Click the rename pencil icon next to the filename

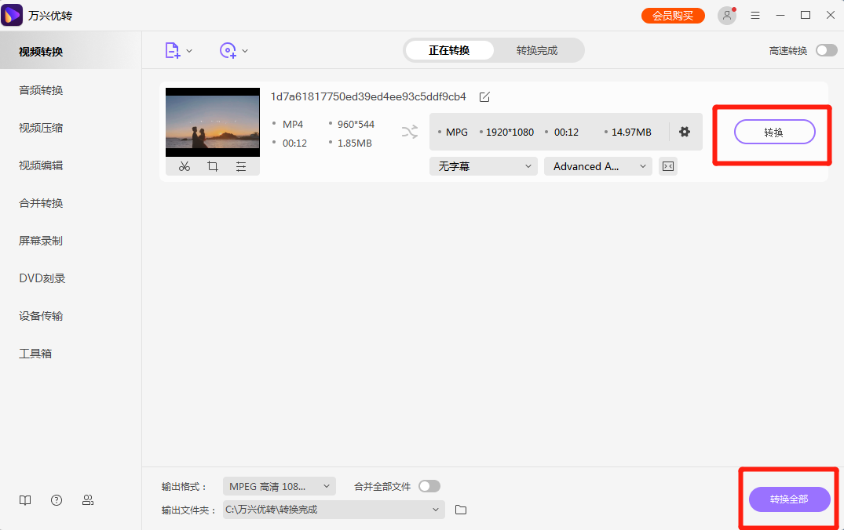(x=484, y=96)
